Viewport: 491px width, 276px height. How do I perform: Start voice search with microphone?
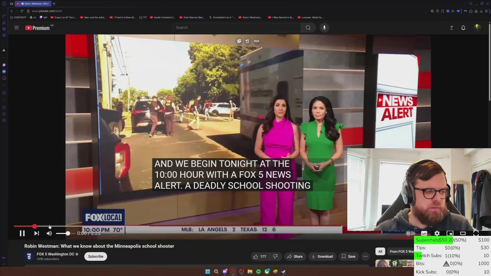(324, 28)
